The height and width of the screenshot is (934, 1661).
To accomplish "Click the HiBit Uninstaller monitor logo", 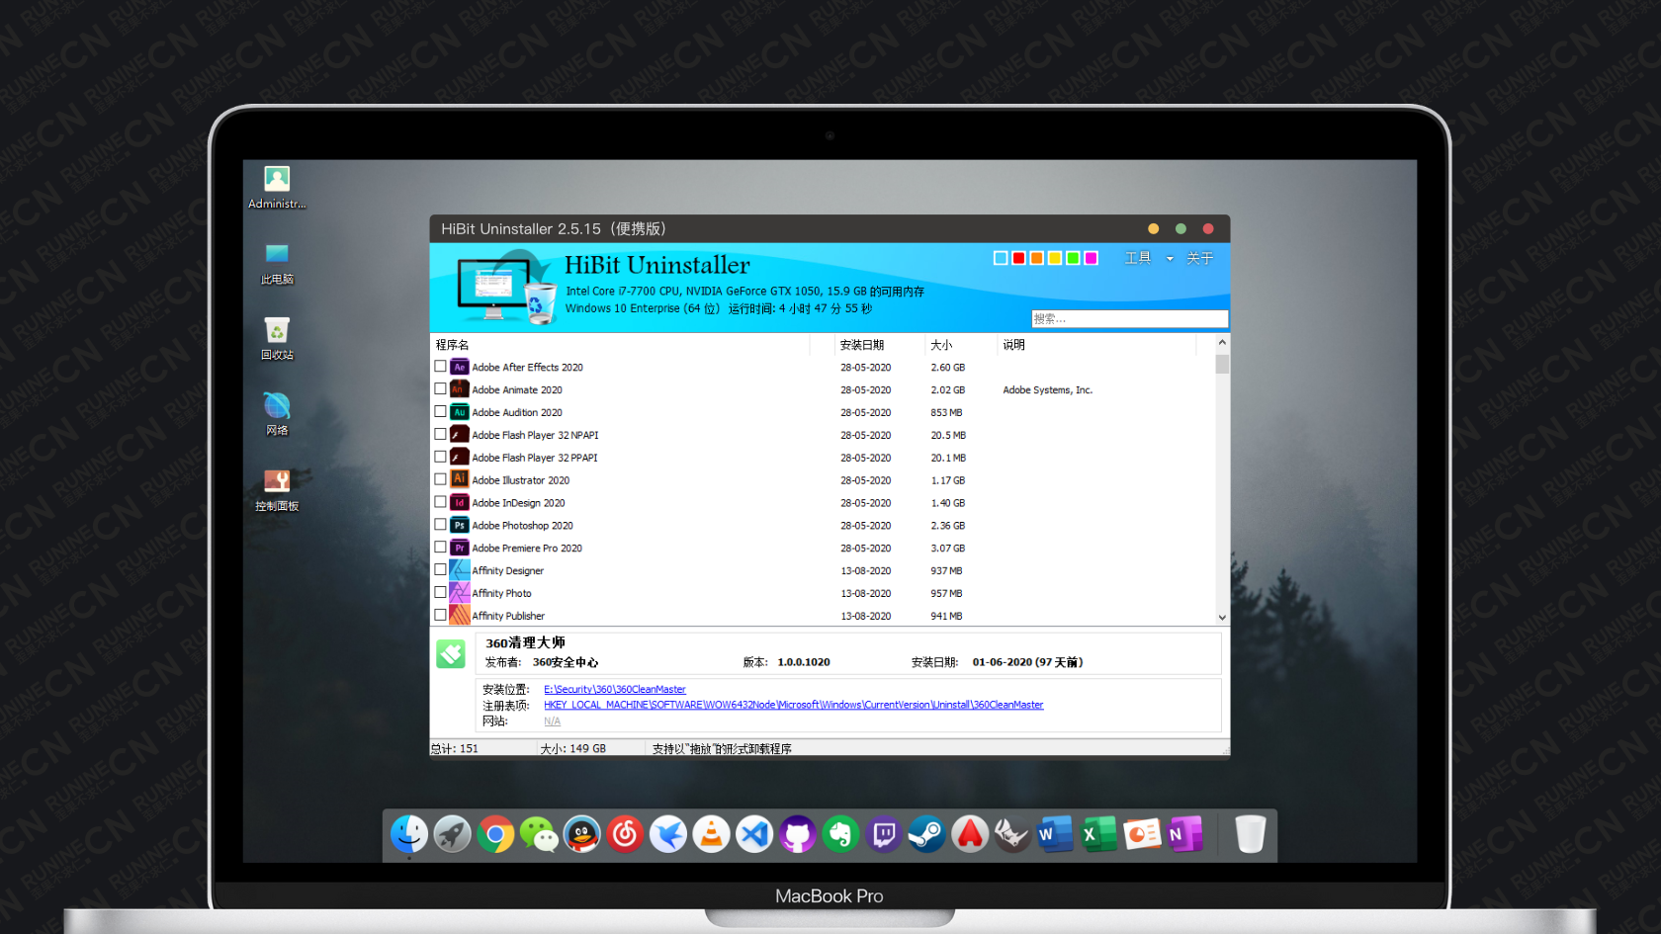I will point(507,287).
